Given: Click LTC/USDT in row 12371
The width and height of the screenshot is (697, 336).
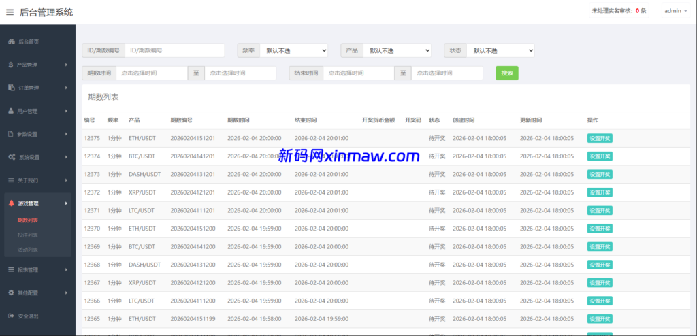Looking at the screenshot, I should 142,211.
